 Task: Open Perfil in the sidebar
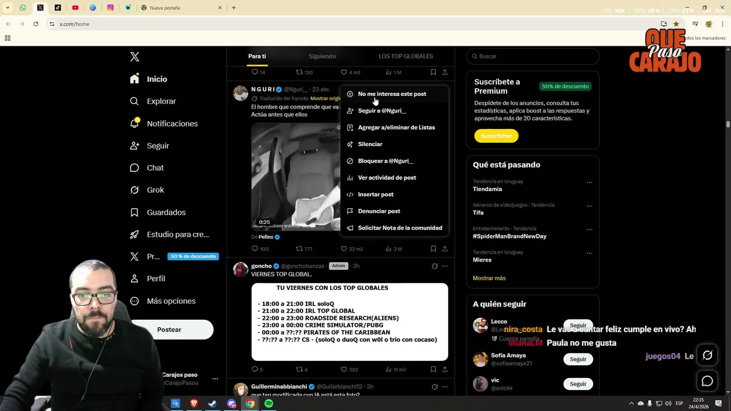[x=147, y=279]
